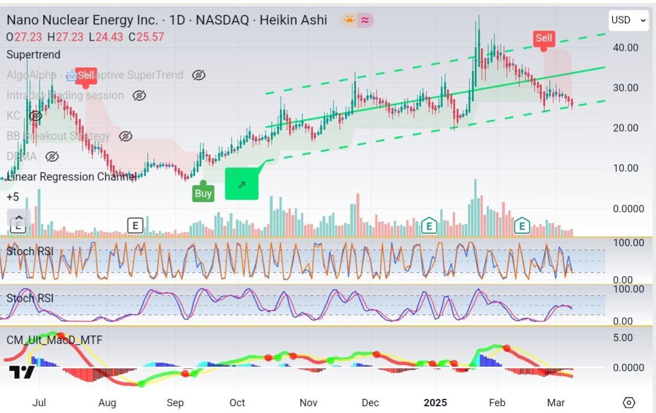Image resolution: width=656 pixels, height=413 pixels.
Task: Click the pink approximate-sign icon beside Heikin Ashi
Action: [x=365, y=20]
